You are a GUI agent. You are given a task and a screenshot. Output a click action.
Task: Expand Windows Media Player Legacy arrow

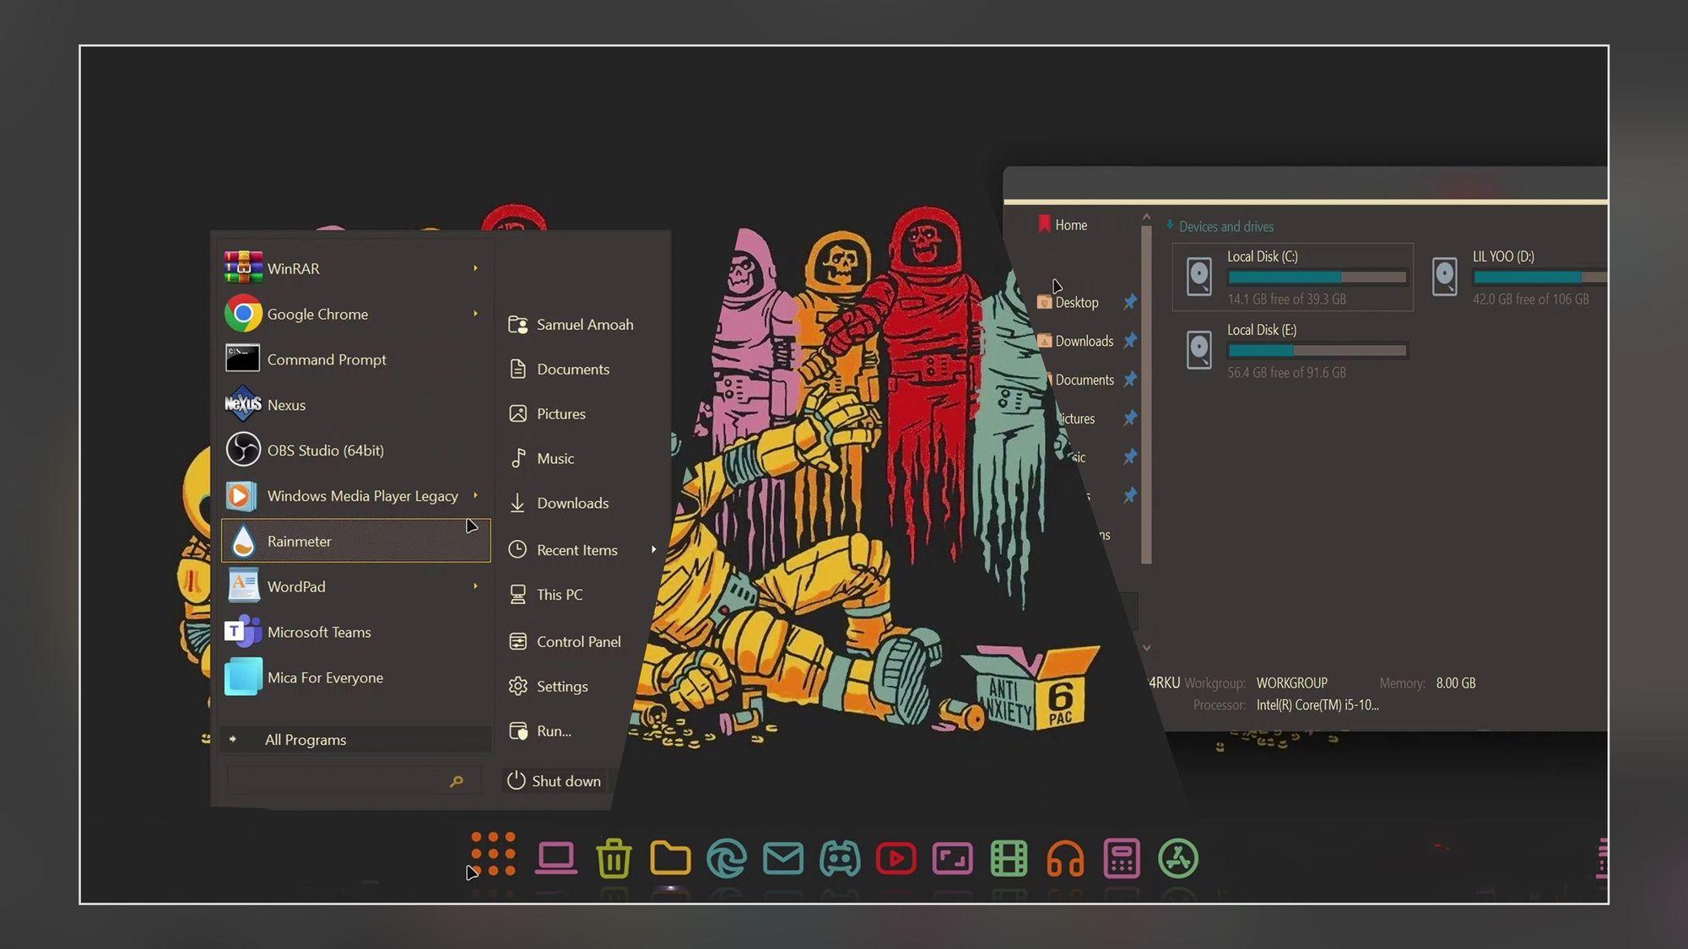click(476, 495)
